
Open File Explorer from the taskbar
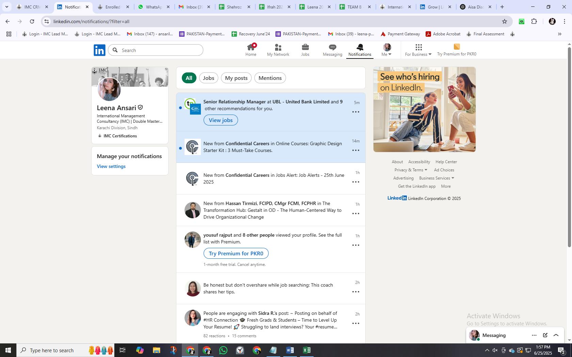tap(156, 350)
